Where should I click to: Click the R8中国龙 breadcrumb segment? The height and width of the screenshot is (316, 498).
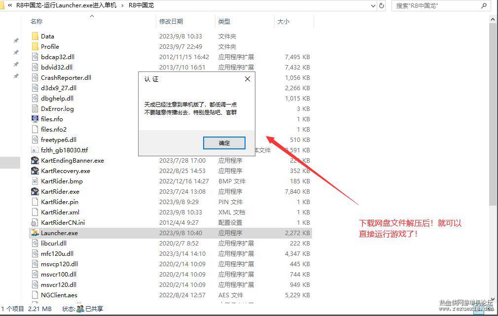pos(142,5)
